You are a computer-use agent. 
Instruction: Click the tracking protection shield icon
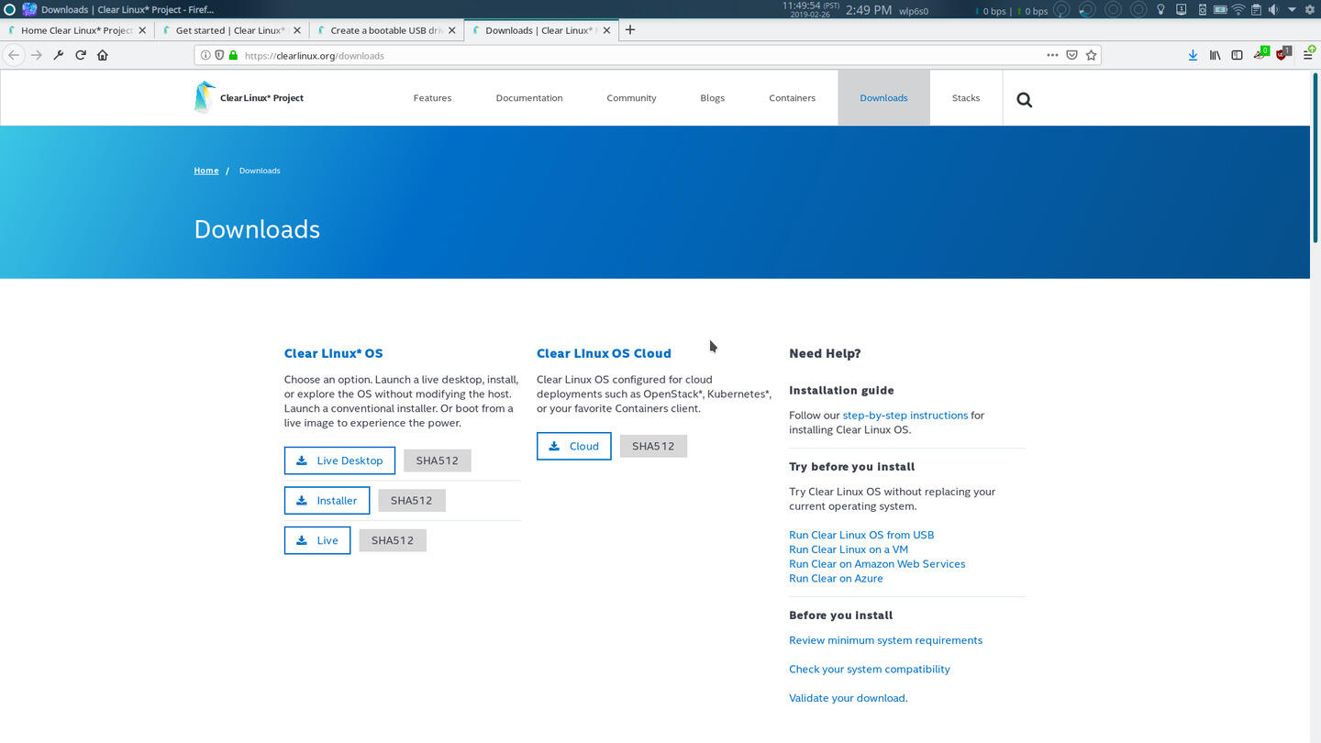[219, 55]
